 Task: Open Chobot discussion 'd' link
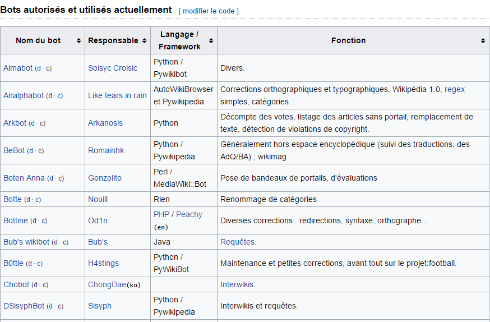click(36, 285)
